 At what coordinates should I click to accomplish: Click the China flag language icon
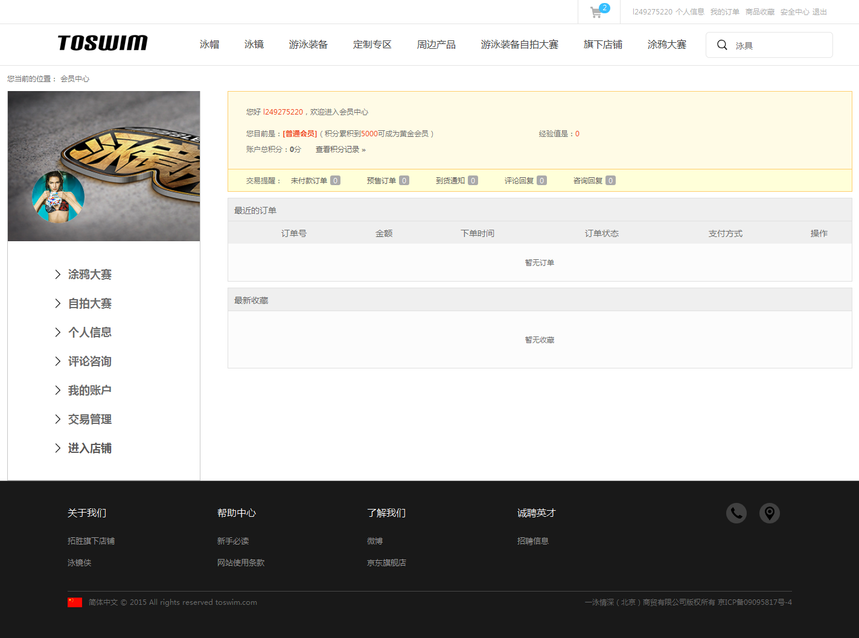pos(75,602)
